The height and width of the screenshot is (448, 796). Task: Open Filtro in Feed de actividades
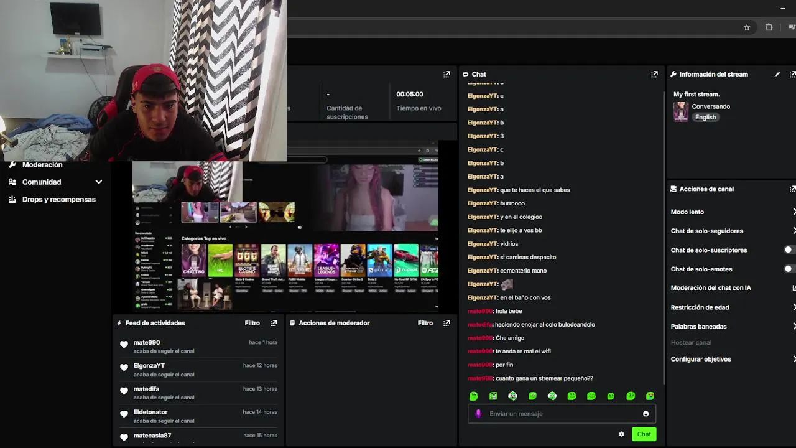pos(252,323)
